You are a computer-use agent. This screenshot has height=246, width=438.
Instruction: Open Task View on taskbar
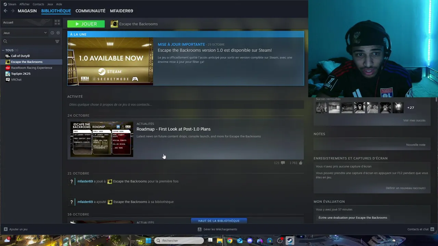coord(210,241)
